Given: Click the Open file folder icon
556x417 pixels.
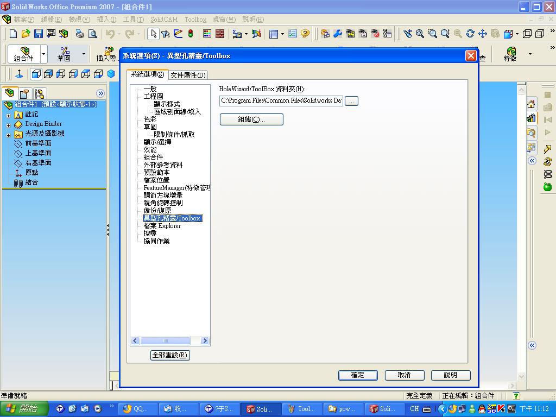Looking at the screenshot, I should pos(26,34).
